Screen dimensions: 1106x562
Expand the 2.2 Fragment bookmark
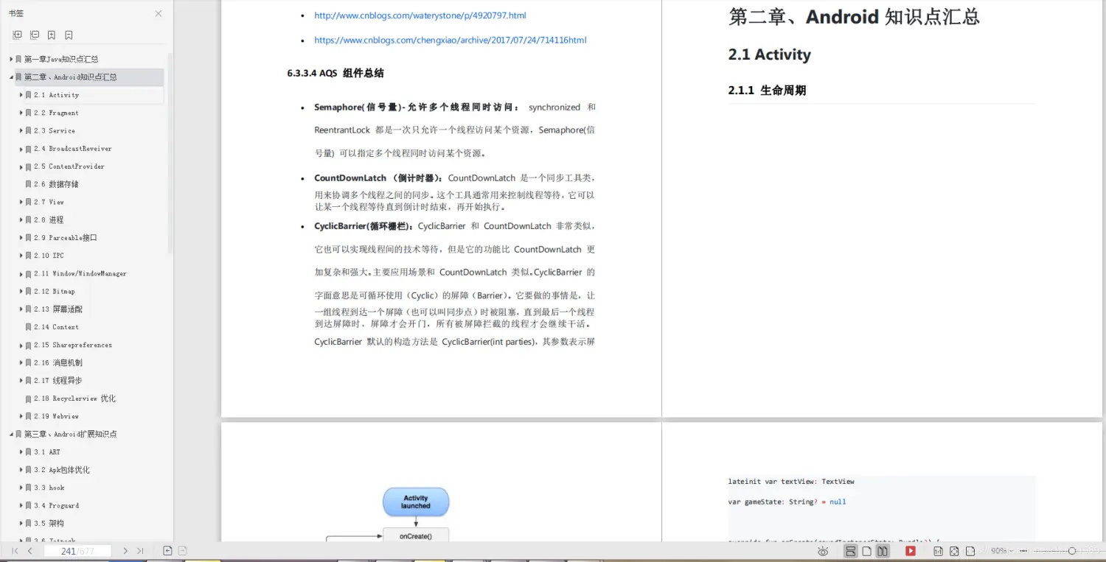point(21,113)
